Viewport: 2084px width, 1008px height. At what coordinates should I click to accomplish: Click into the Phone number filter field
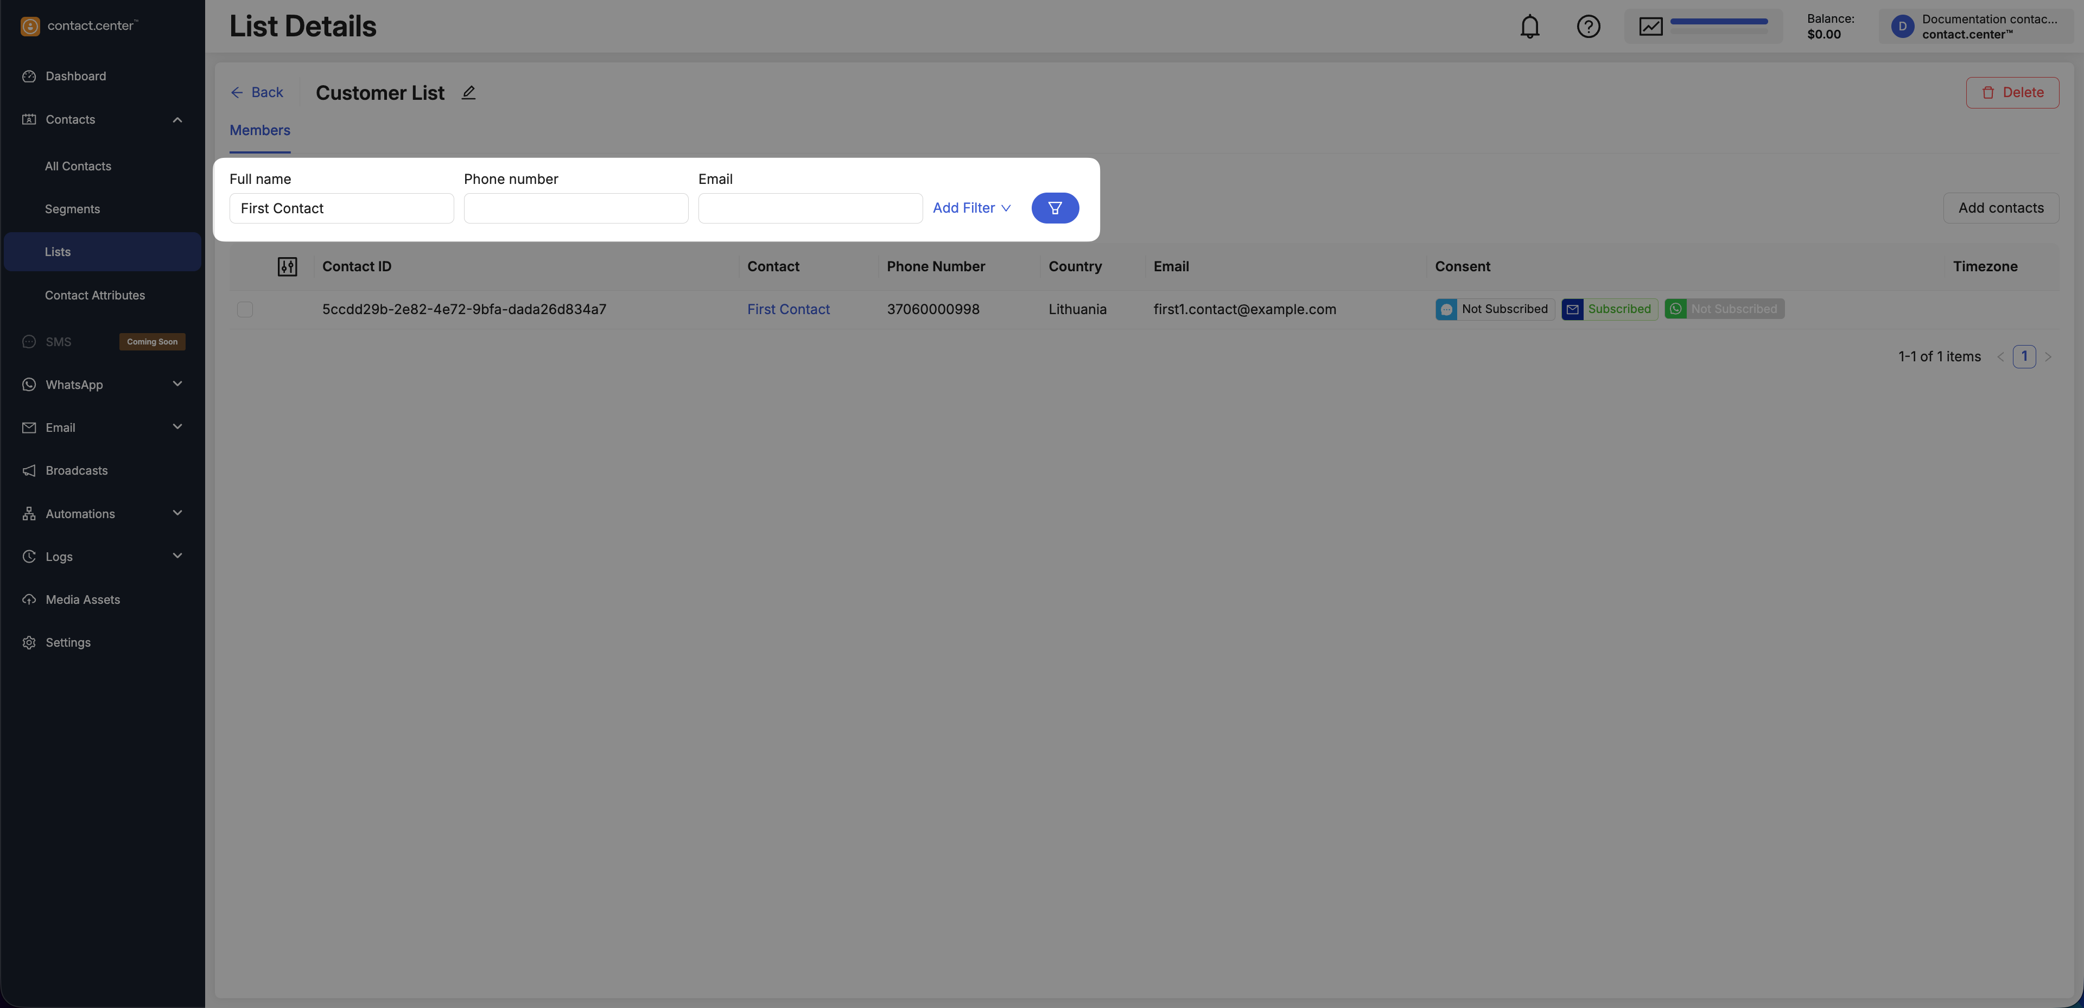click(x=575, y=208)
